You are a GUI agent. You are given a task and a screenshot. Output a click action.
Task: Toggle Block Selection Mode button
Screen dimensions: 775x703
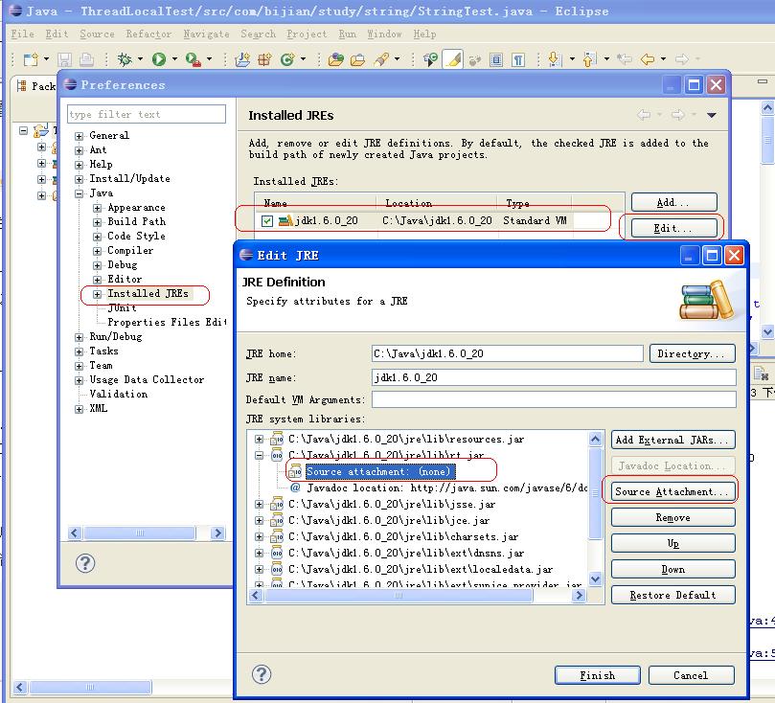click(x=496, y=59)
